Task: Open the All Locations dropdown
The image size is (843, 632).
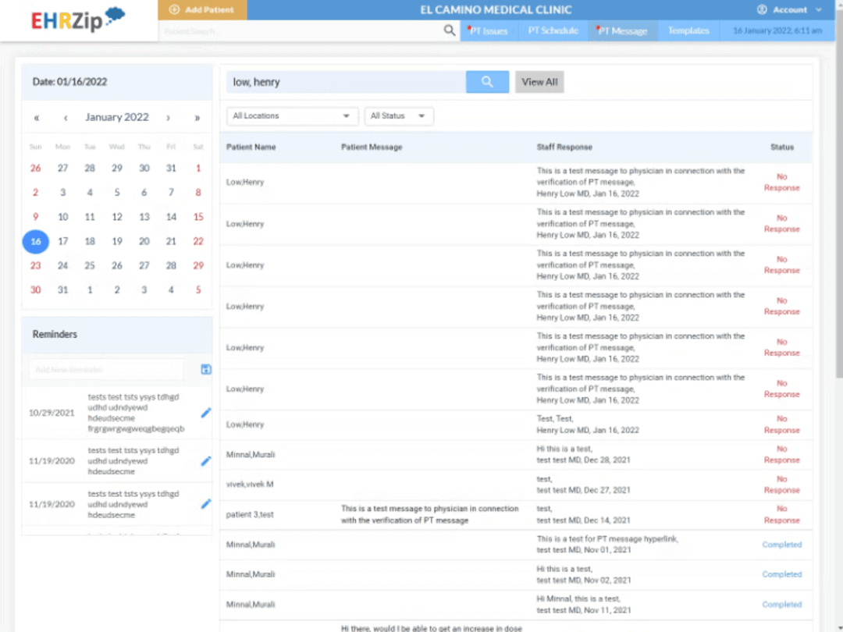Action: point(291,115)
